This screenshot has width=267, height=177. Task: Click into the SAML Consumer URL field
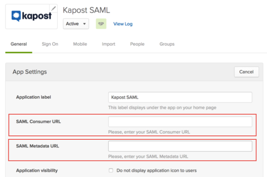[180, 122]
